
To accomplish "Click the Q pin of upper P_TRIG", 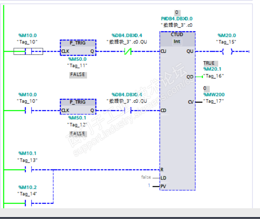I will point(92,51).
